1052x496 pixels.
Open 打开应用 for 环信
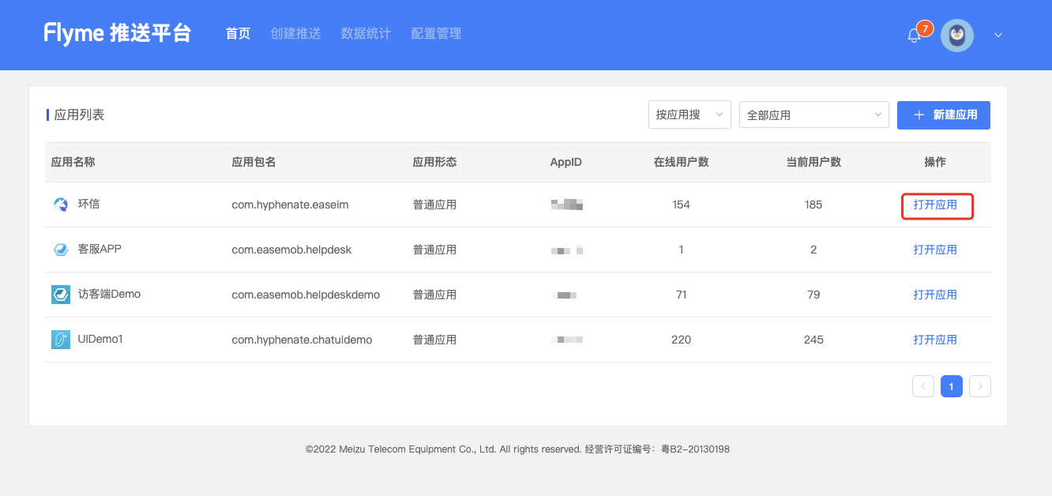click(935, 205)
